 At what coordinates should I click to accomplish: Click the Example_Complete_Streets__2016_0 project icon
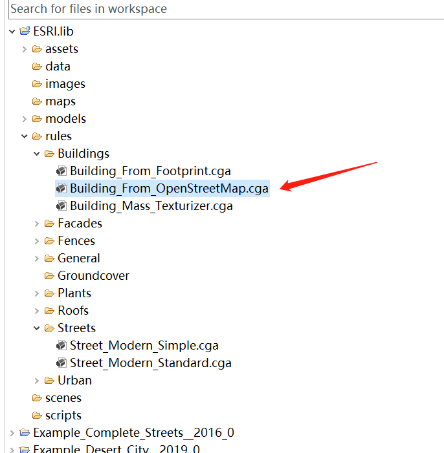25,432
